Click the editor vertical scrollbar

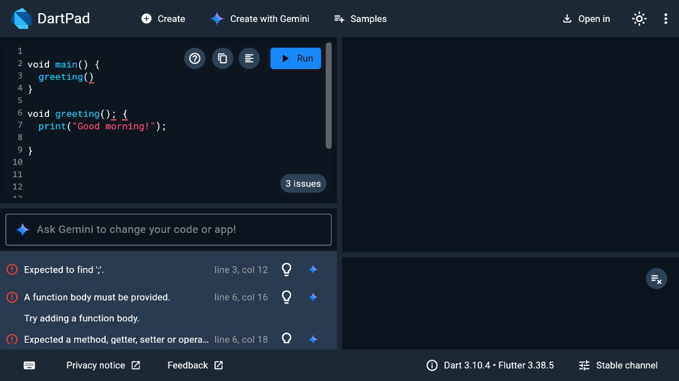(329, 95)
